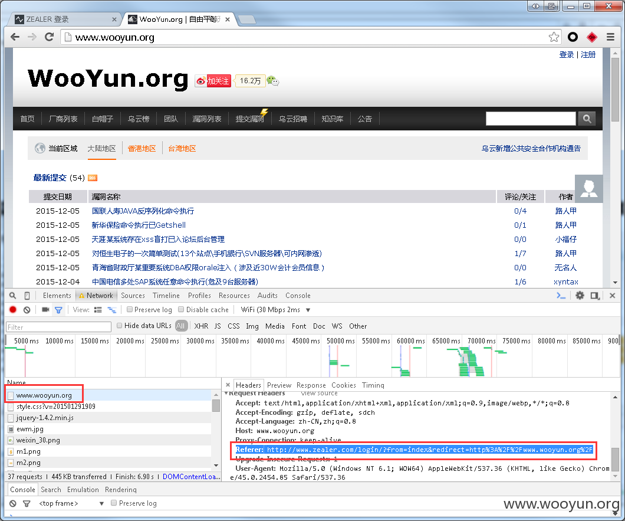Click dock side DevTools icon
625x521 pixels.
click(595, 296)
